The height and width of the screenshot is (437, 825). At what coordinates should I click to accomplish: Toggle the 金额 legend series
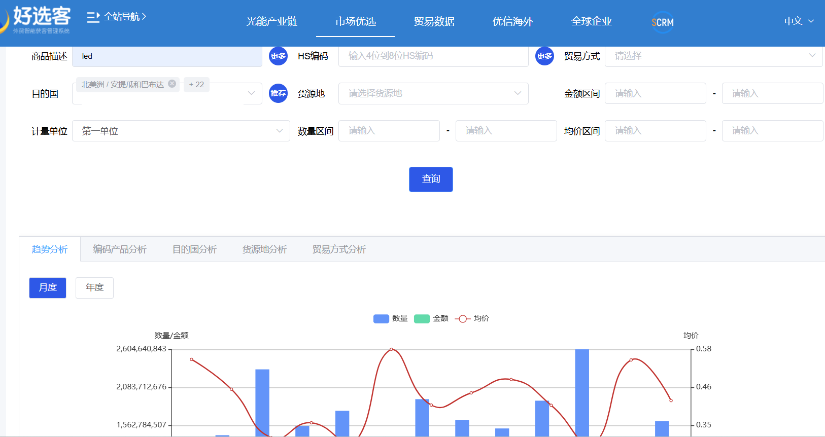[431, 318]
